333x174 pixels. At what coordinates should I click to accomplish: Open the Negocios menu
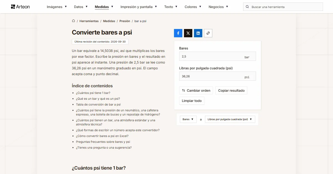click(x=218, y=7)
